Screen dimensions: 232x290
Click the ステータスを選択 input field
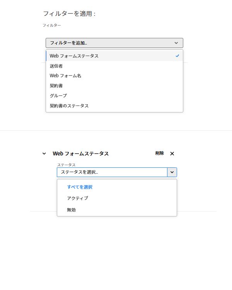point(112,172)
